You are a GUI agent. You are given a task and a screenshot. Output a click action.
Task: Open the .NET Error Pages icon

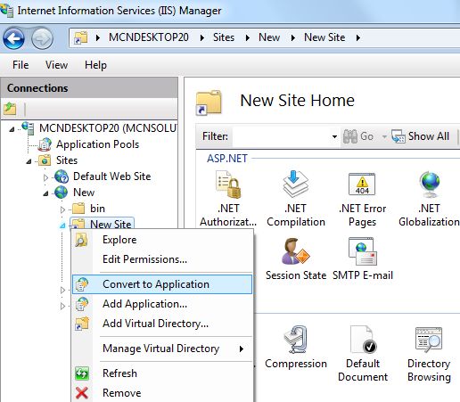click(x=362, y=185)
